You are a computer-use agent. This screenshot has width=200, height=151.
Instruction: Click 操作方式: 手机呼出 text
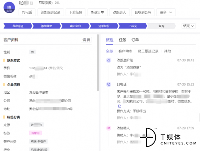[x=131, y=111]
